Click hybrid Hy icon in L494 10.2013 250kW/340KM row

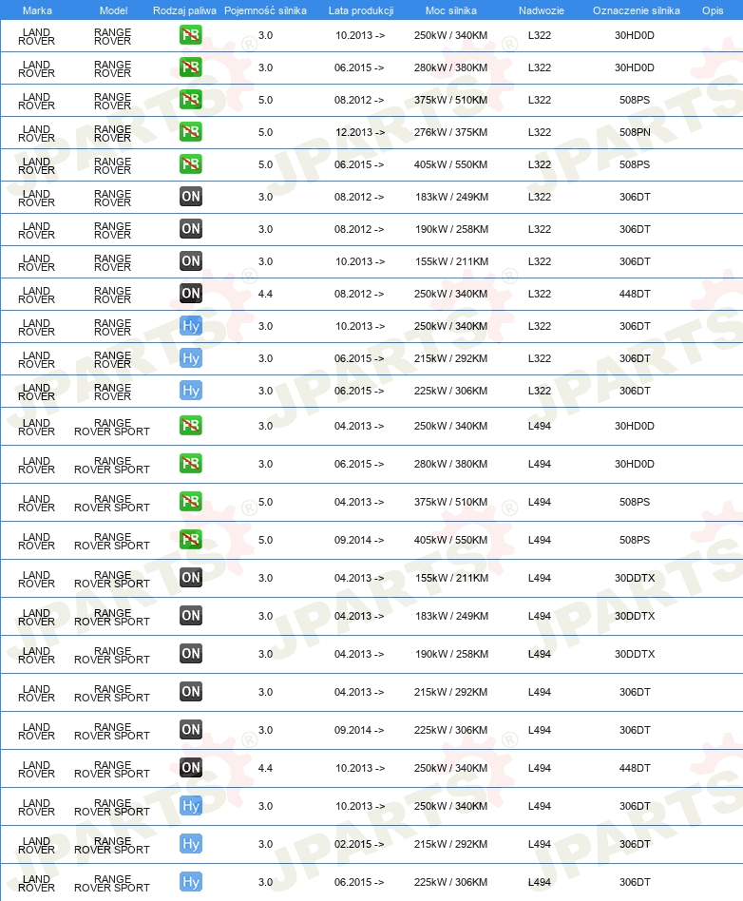(190, 806)
